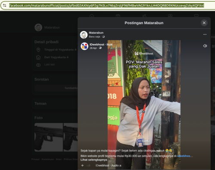
Task: Click the globe icon next to 28 Apr
Action: click(x=100, y=48)
